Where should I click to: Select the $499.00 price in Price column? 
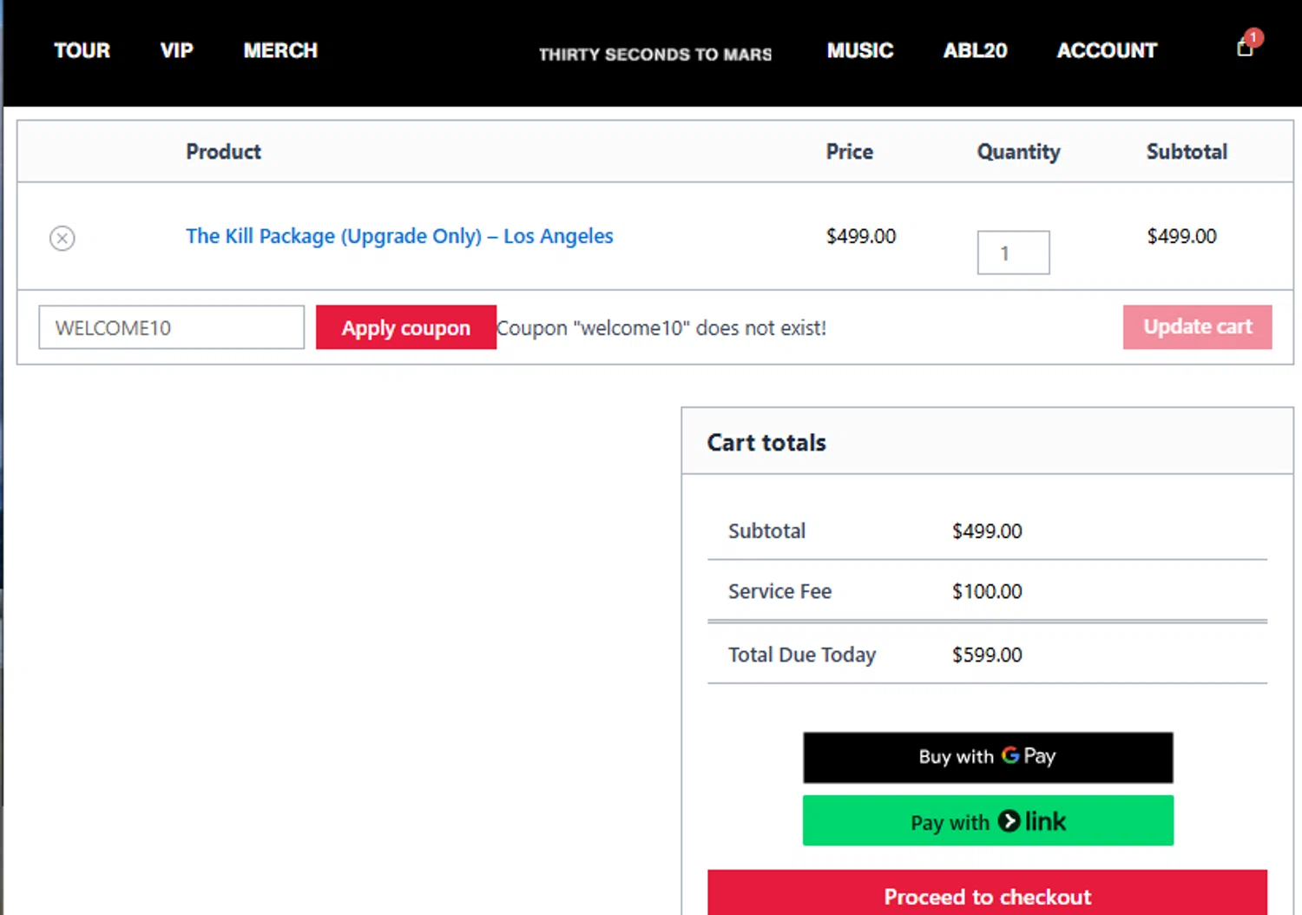click(861, 236)
